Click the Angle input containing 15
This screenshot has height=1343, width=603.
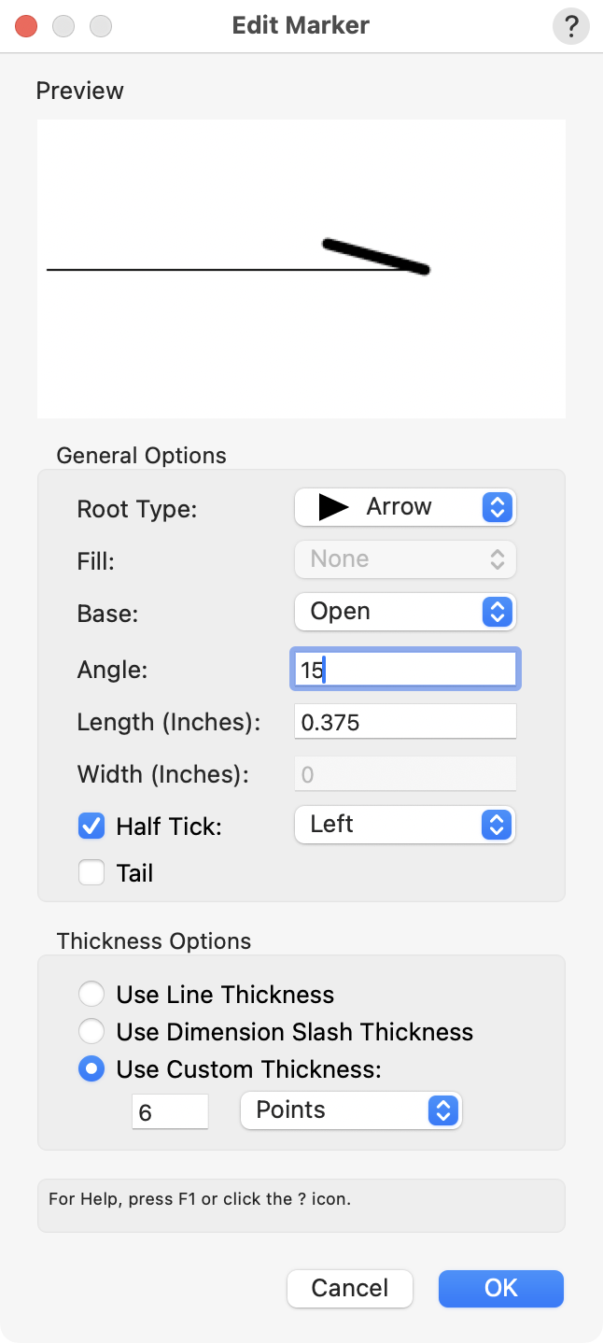tap(405, 669)
